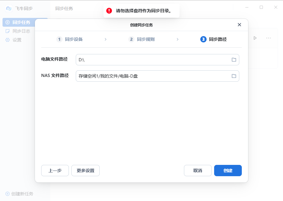Click the 同步任务 page header
This screenshot has height=201, width=283.
pyautogui.click(x=64, y=8)
